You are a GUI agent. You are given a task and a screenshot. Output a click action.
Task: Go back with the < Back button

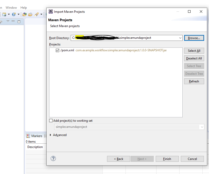pyautogui.click(x=119, y=159)
